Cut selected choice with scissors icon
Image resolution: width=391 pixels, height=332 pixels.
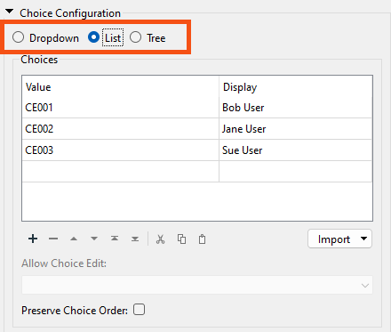(x=160, y=239)
